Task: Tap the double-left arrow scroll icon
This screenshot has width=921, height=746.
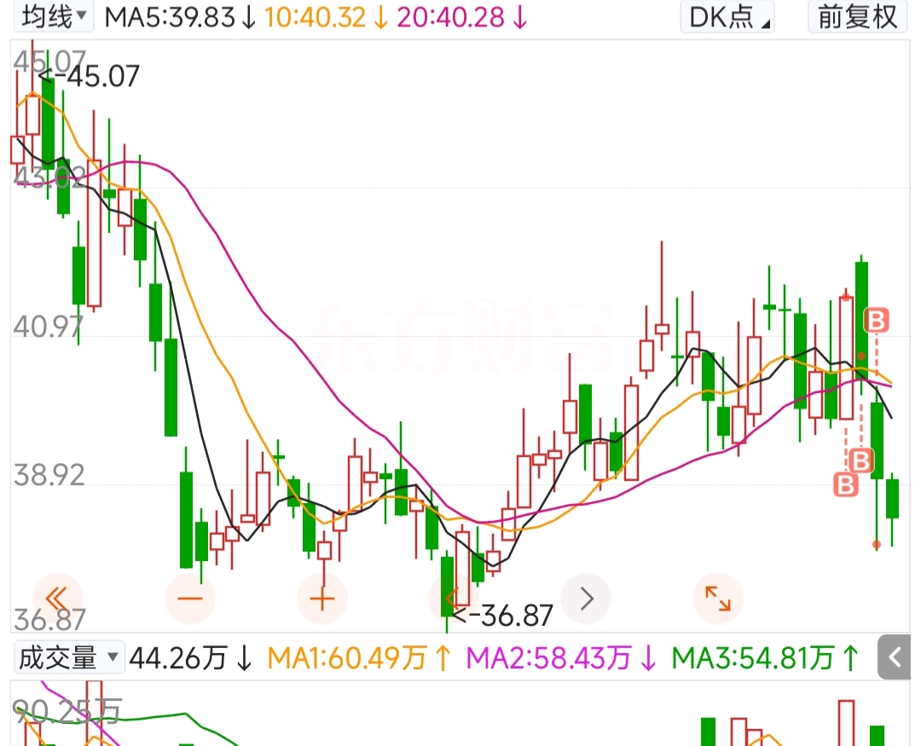Action: 58,599
